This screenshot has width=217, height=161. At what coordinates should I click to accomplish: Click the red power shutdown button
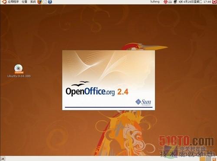click(x=214, y=2)
